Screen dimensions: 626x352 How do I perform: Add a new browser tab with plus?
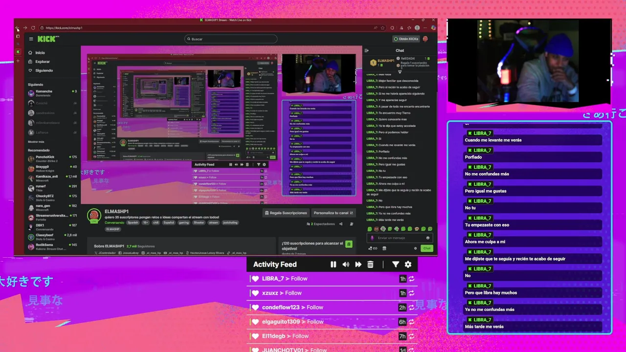pos(18,61)
